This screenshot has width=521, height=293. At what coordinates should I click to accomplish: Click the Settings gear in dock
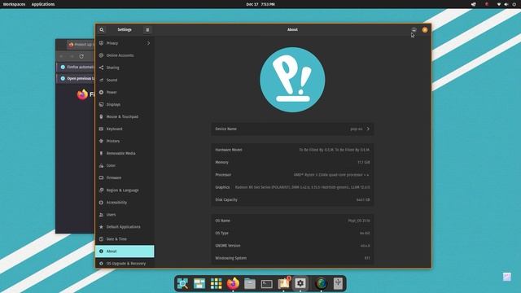pos(300,283)
